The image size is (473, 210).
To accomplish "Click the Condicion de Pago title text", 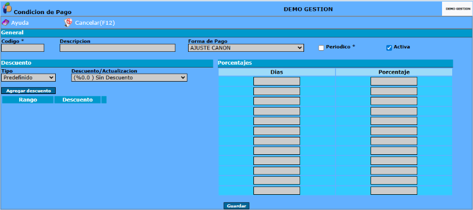I will pyautogui.click(x=43, y=12).
